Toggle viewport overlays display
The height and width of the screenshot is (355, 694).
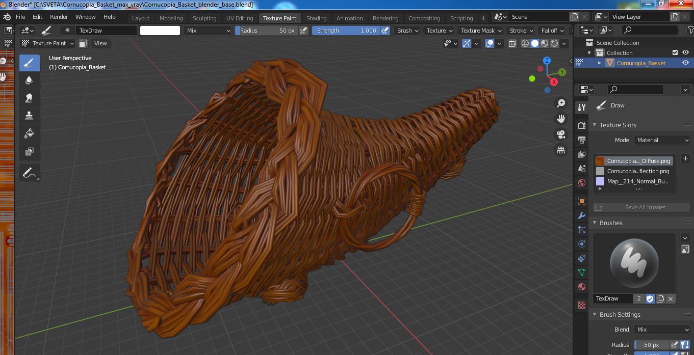490,43
